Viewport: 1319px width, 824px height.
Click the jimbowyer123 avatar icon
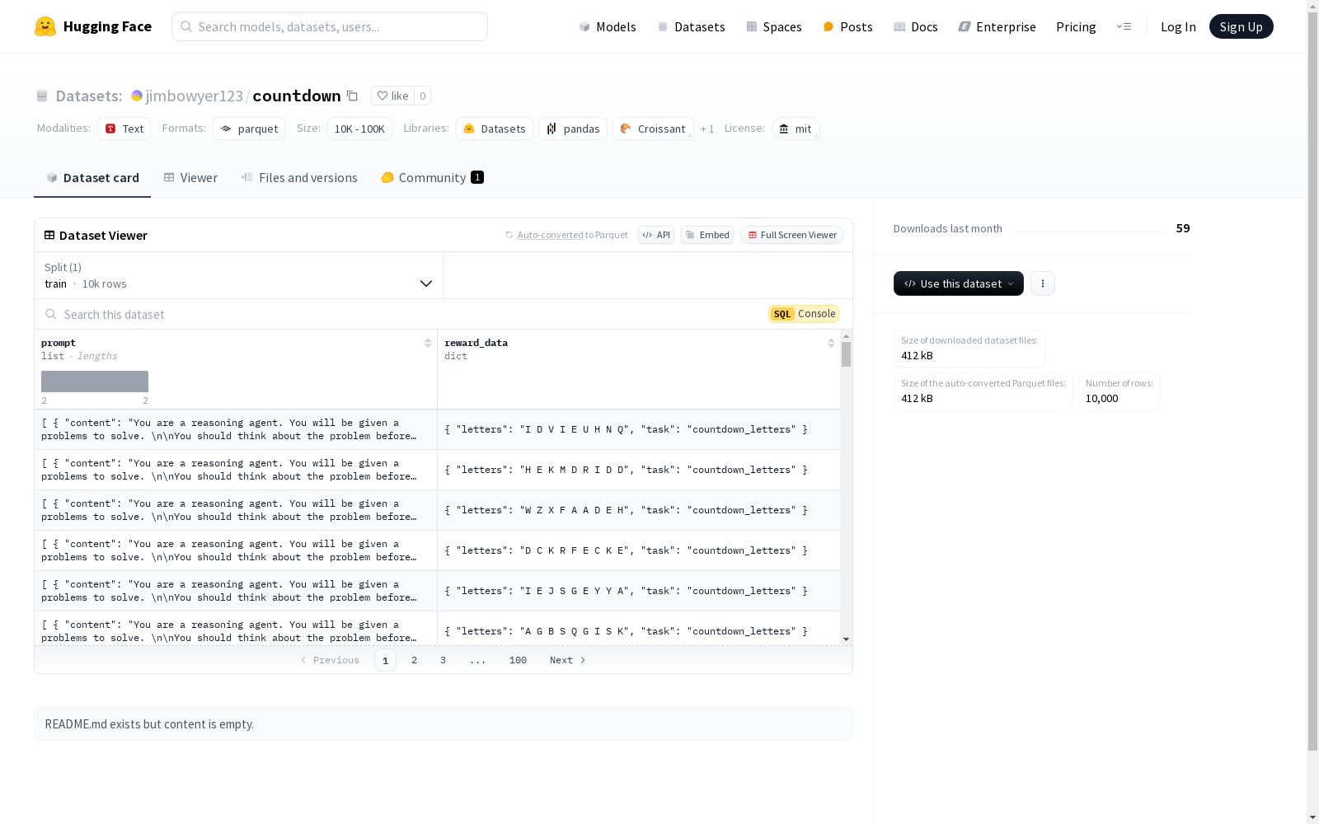137,96
